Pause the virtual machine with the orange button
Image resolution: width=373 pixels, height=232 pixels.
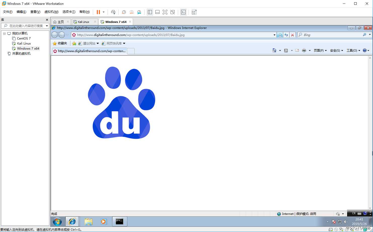point(98,12)
